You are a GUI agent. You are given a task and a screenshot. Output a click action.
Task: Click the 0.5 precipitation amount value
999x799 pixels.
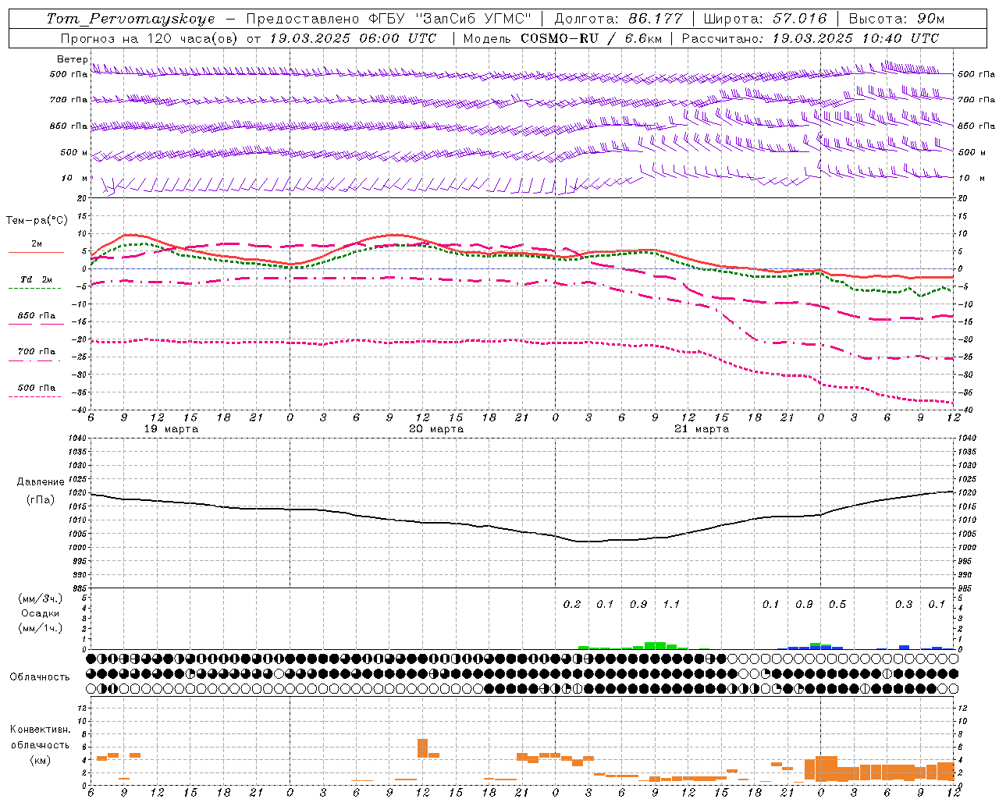837,604
